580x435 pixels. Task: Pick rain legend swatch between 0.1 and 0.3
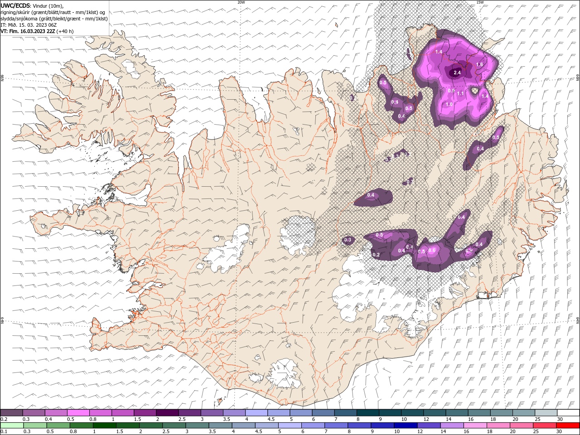12,425
